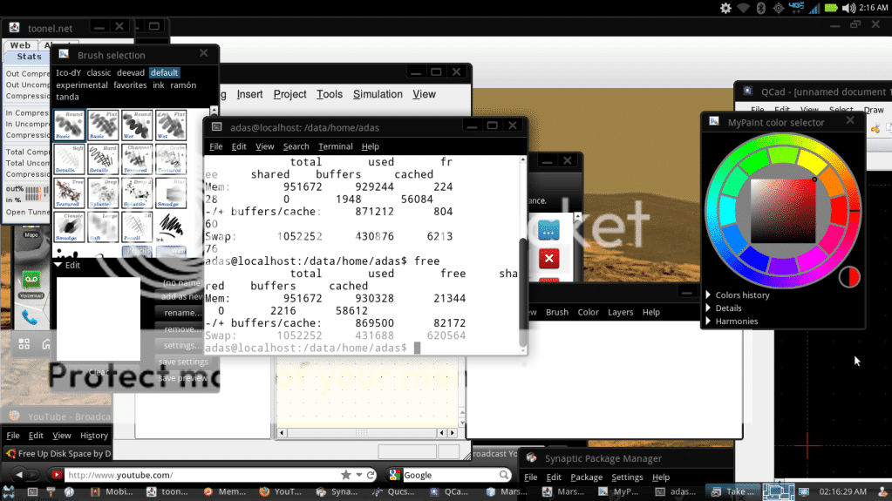The height and width of the screenshot is (501, 892).
Task: Pick the 2B Pencil brush
Action: point(137,227)
